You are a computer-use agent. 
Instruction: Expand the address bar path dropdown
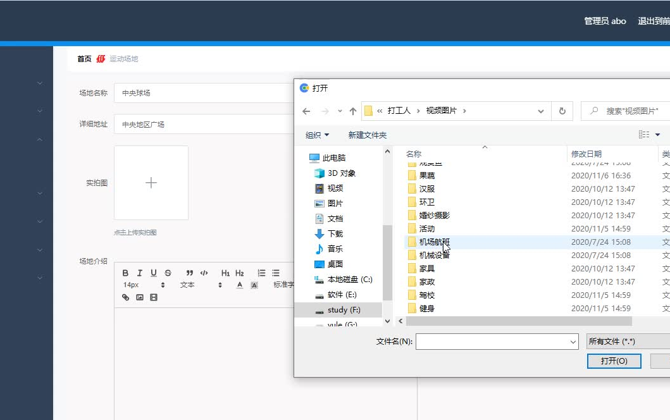point(541,111)
